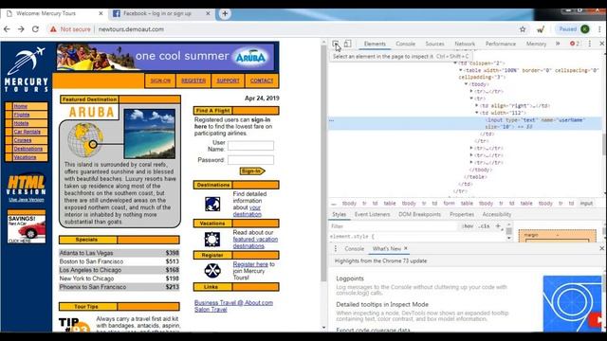
Task: Click the browser forward arrow
Action: pyautogui.click(x=21, y=29)
